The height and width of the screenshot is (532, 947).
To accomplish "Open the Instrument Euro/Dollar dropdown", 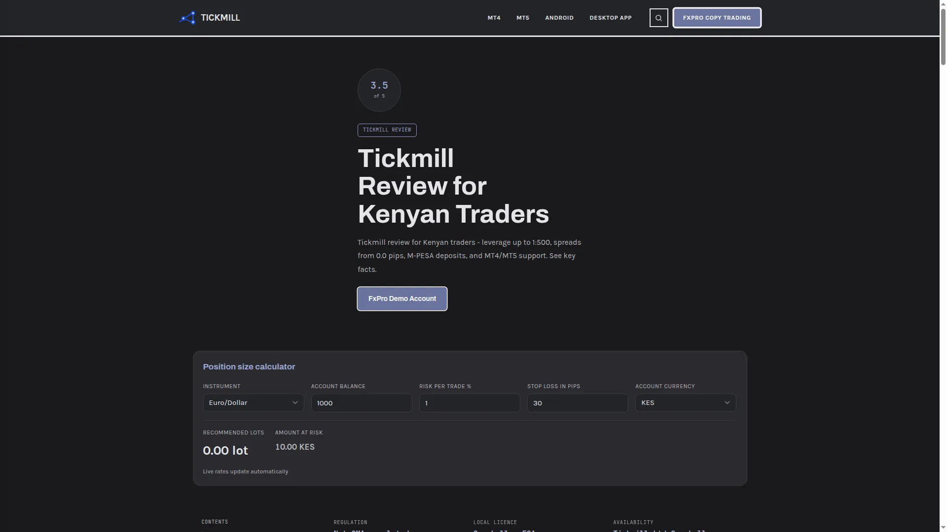I will 253,403.
